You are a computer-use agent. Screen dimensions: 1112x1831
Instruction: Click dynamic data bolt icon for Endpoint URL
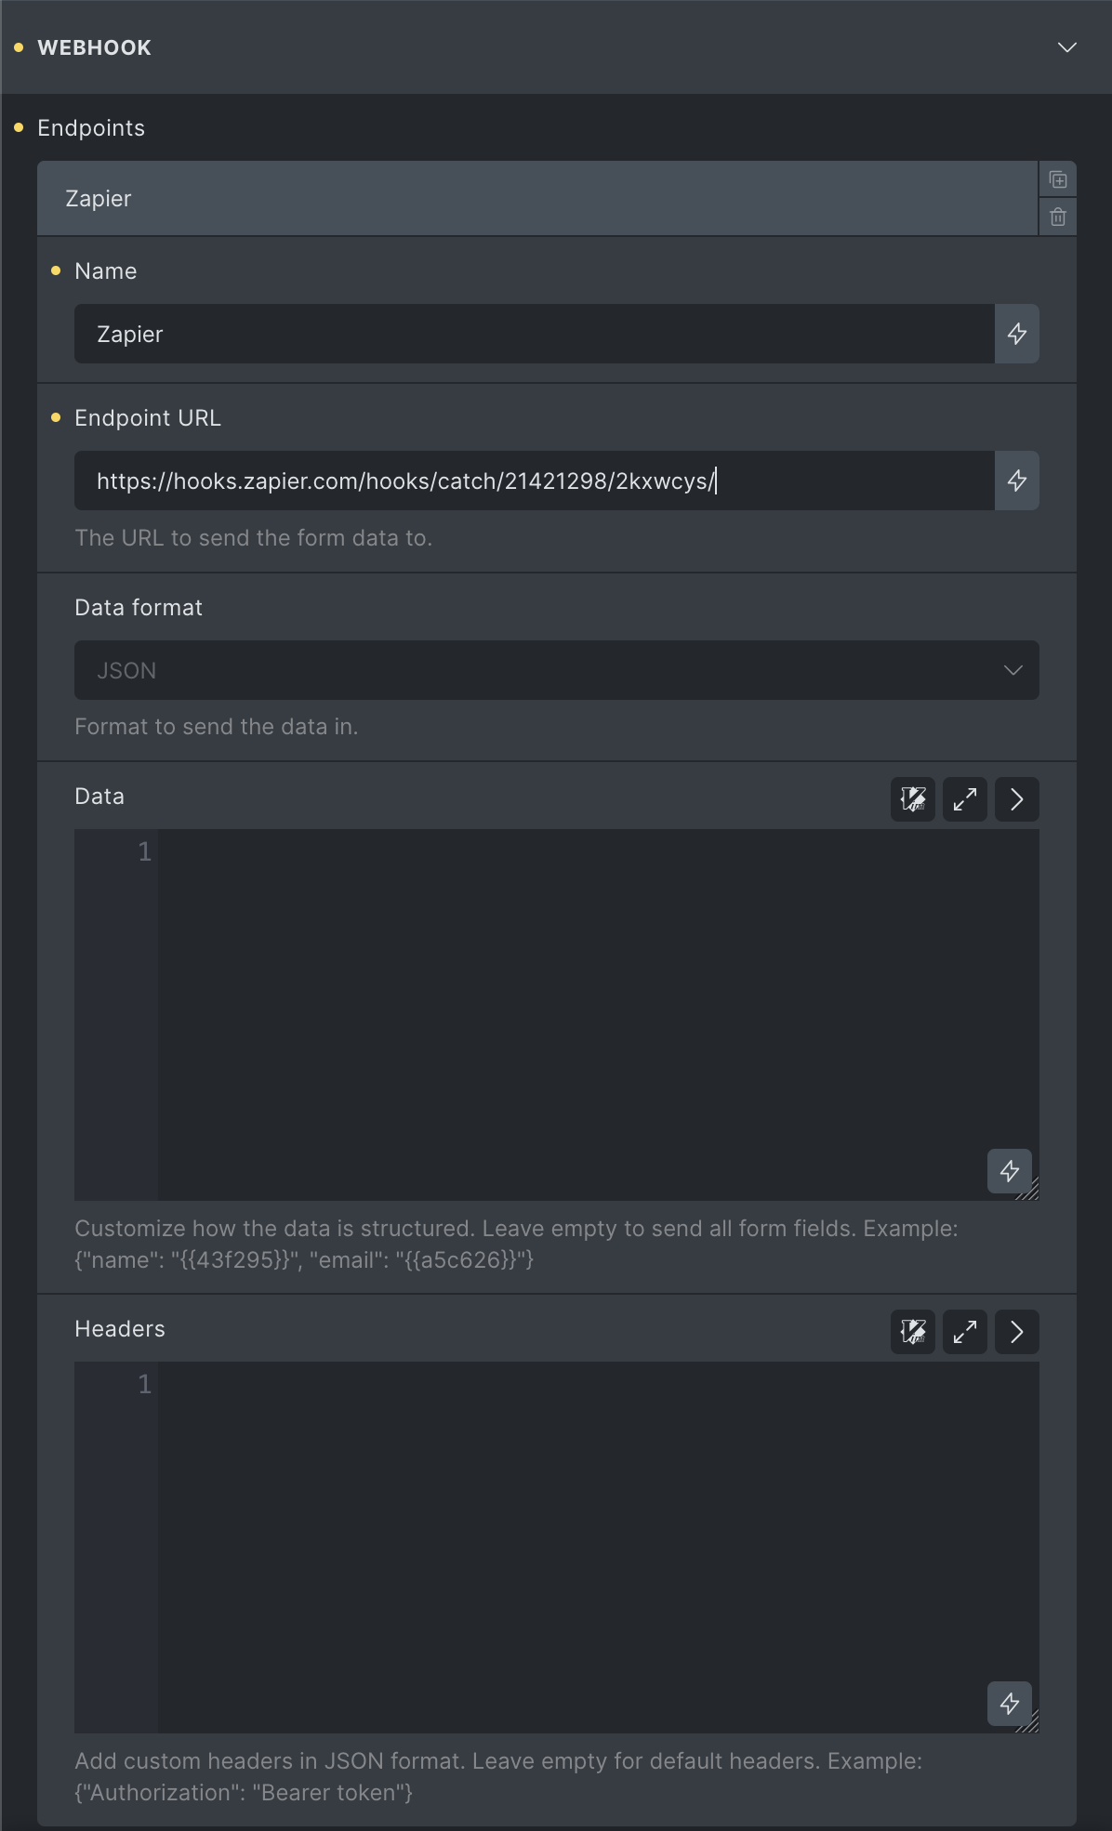[1016, 481]
